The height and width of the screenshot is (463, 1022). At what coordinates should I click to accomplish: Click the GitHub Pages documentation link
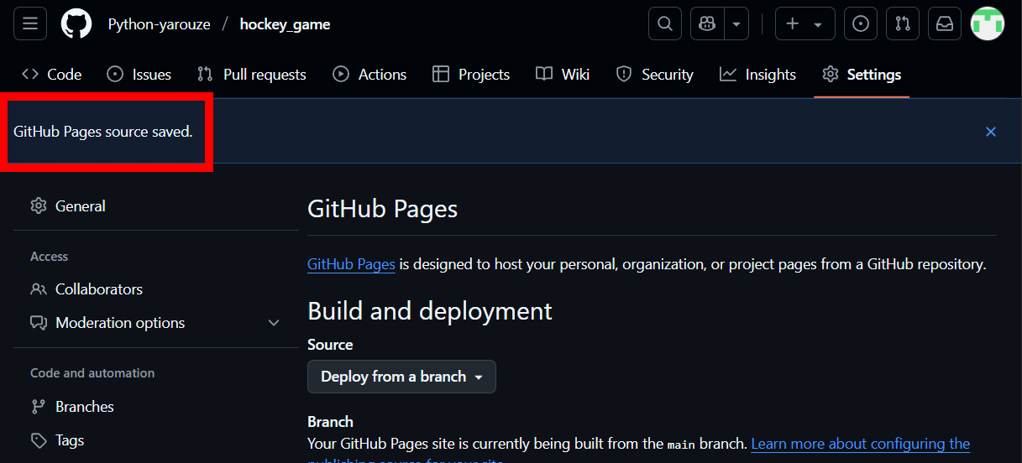click(x=351, y=264)
